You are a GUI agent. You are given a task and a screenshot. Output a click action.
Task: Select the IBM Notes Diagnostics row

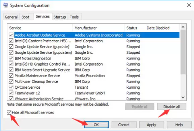coord(94,58)
